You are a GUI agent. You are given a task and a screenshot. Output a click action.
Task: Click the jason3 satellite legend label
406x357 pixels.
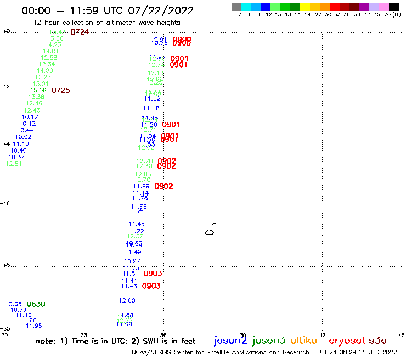[x=269, y=341]
